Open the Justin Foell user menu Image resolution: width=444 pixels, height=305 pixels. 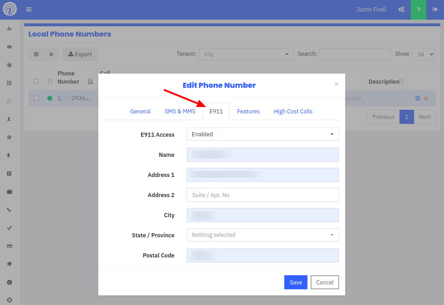(371, 10)
